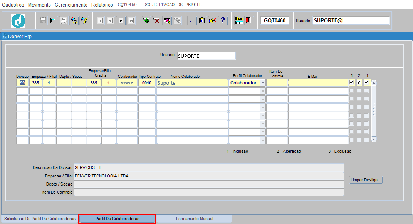Go to next record arrow icon
Image resolution: width=413 pixels, height=224 pixels.
click(x=121, y=20)
